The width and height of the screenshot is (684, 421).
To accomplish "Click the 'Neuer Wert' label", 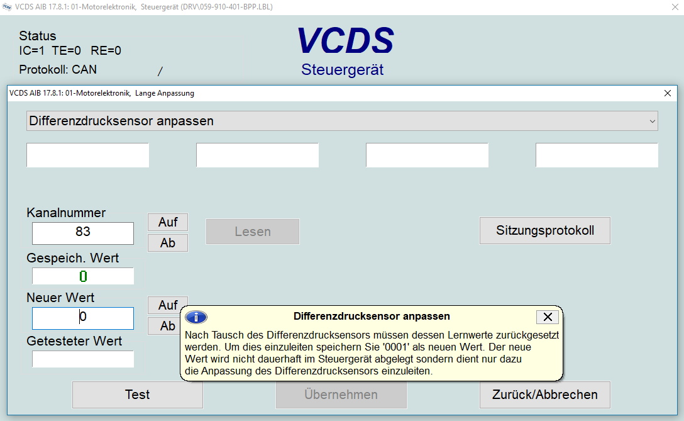I will (60, 298).
